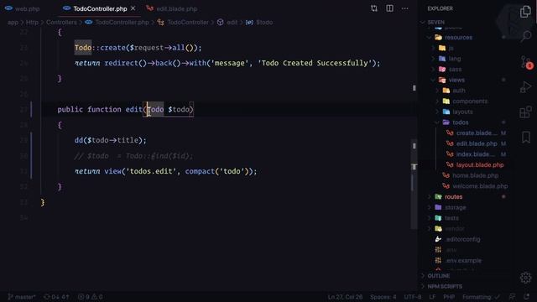Expand the js folder

451,48
